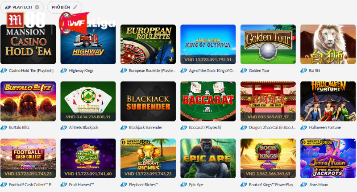Remove the PLAYTECH filter chip
This screenshot has width=357, height=192.
[37, 7]
